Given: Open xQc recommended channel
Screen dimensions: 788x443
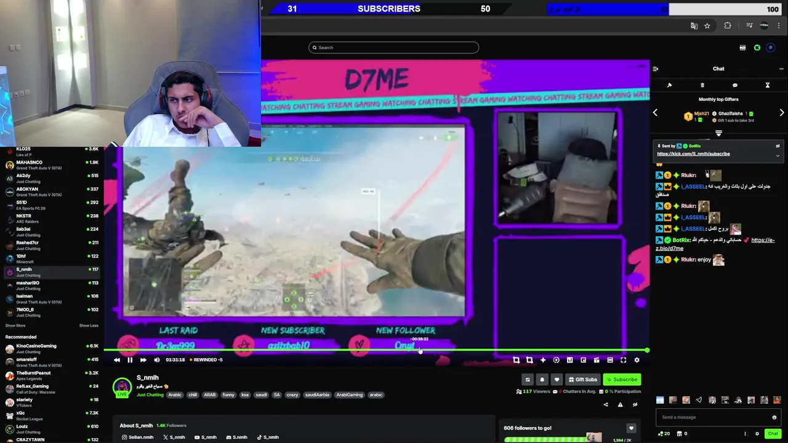Looking at the screenshot, I should coord(52,415).
